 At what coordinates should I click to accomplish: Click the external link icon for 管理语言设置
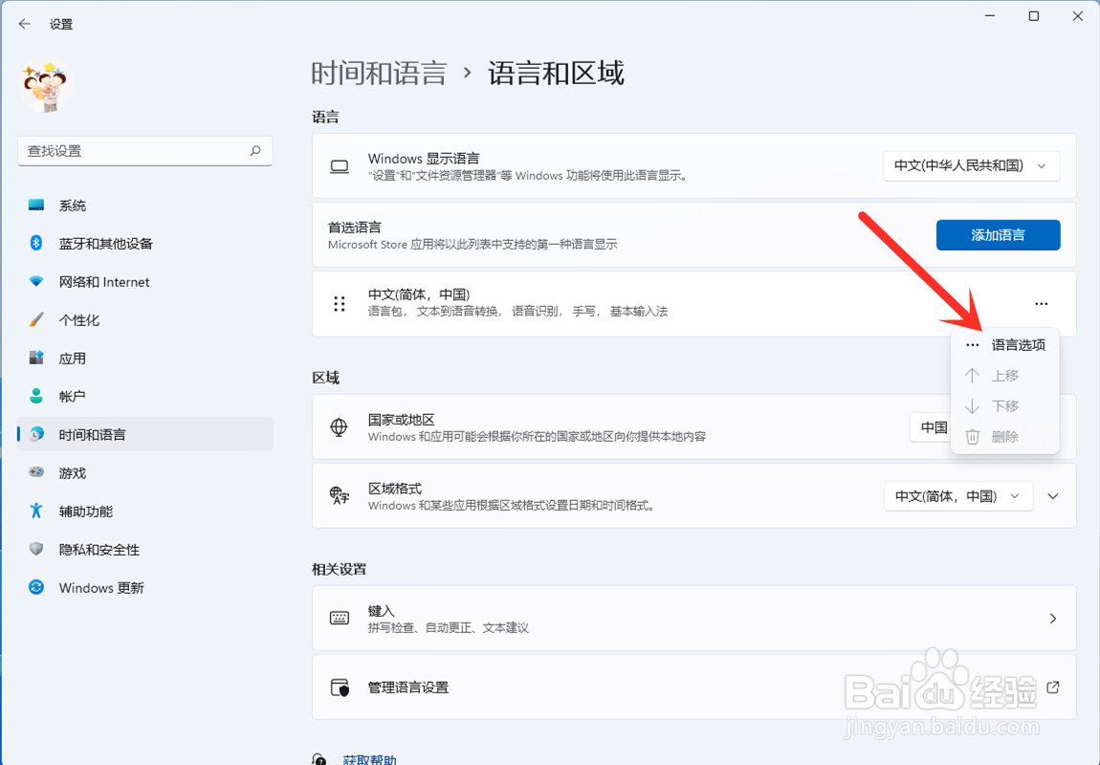coord(1052,688)
